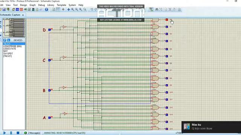Toggle the Wire Autorouter icon
241x135 pixels.
pyautogui.click(x=151, y=9)
